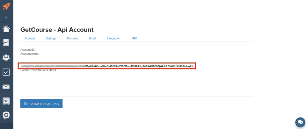
Task: Click the GetCourse - Api Account heading
Action: (57, 30)
